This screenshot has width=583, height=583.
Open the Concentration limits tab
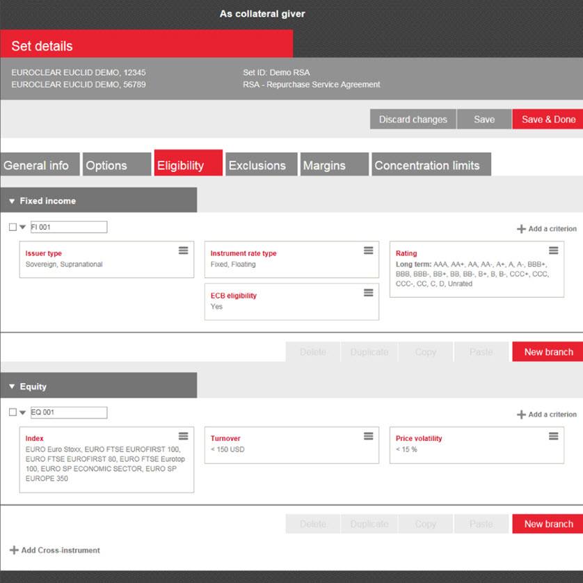click(431, 164)
